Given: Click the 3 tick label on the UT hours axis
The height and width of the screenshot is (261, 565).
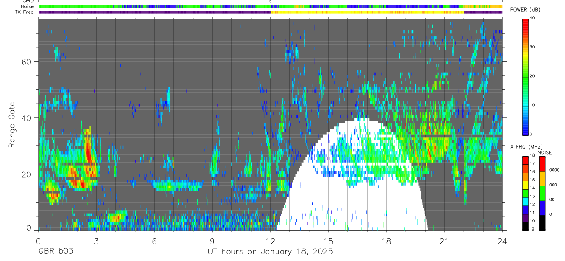Looking at the screenshot, I should coord(96,241).
